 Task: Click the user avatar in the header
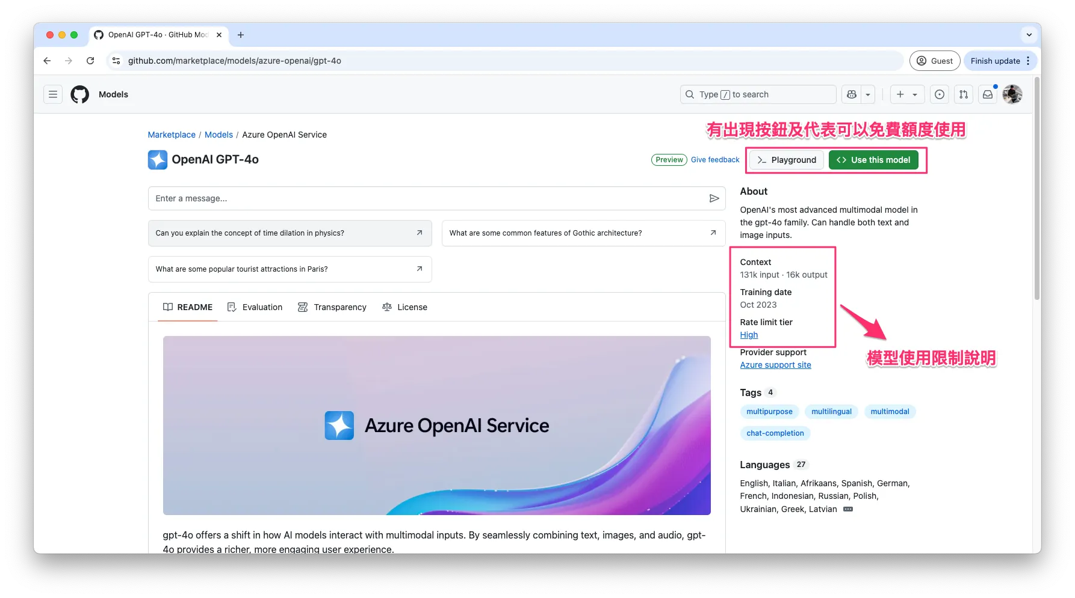(x=1012, y=94)
